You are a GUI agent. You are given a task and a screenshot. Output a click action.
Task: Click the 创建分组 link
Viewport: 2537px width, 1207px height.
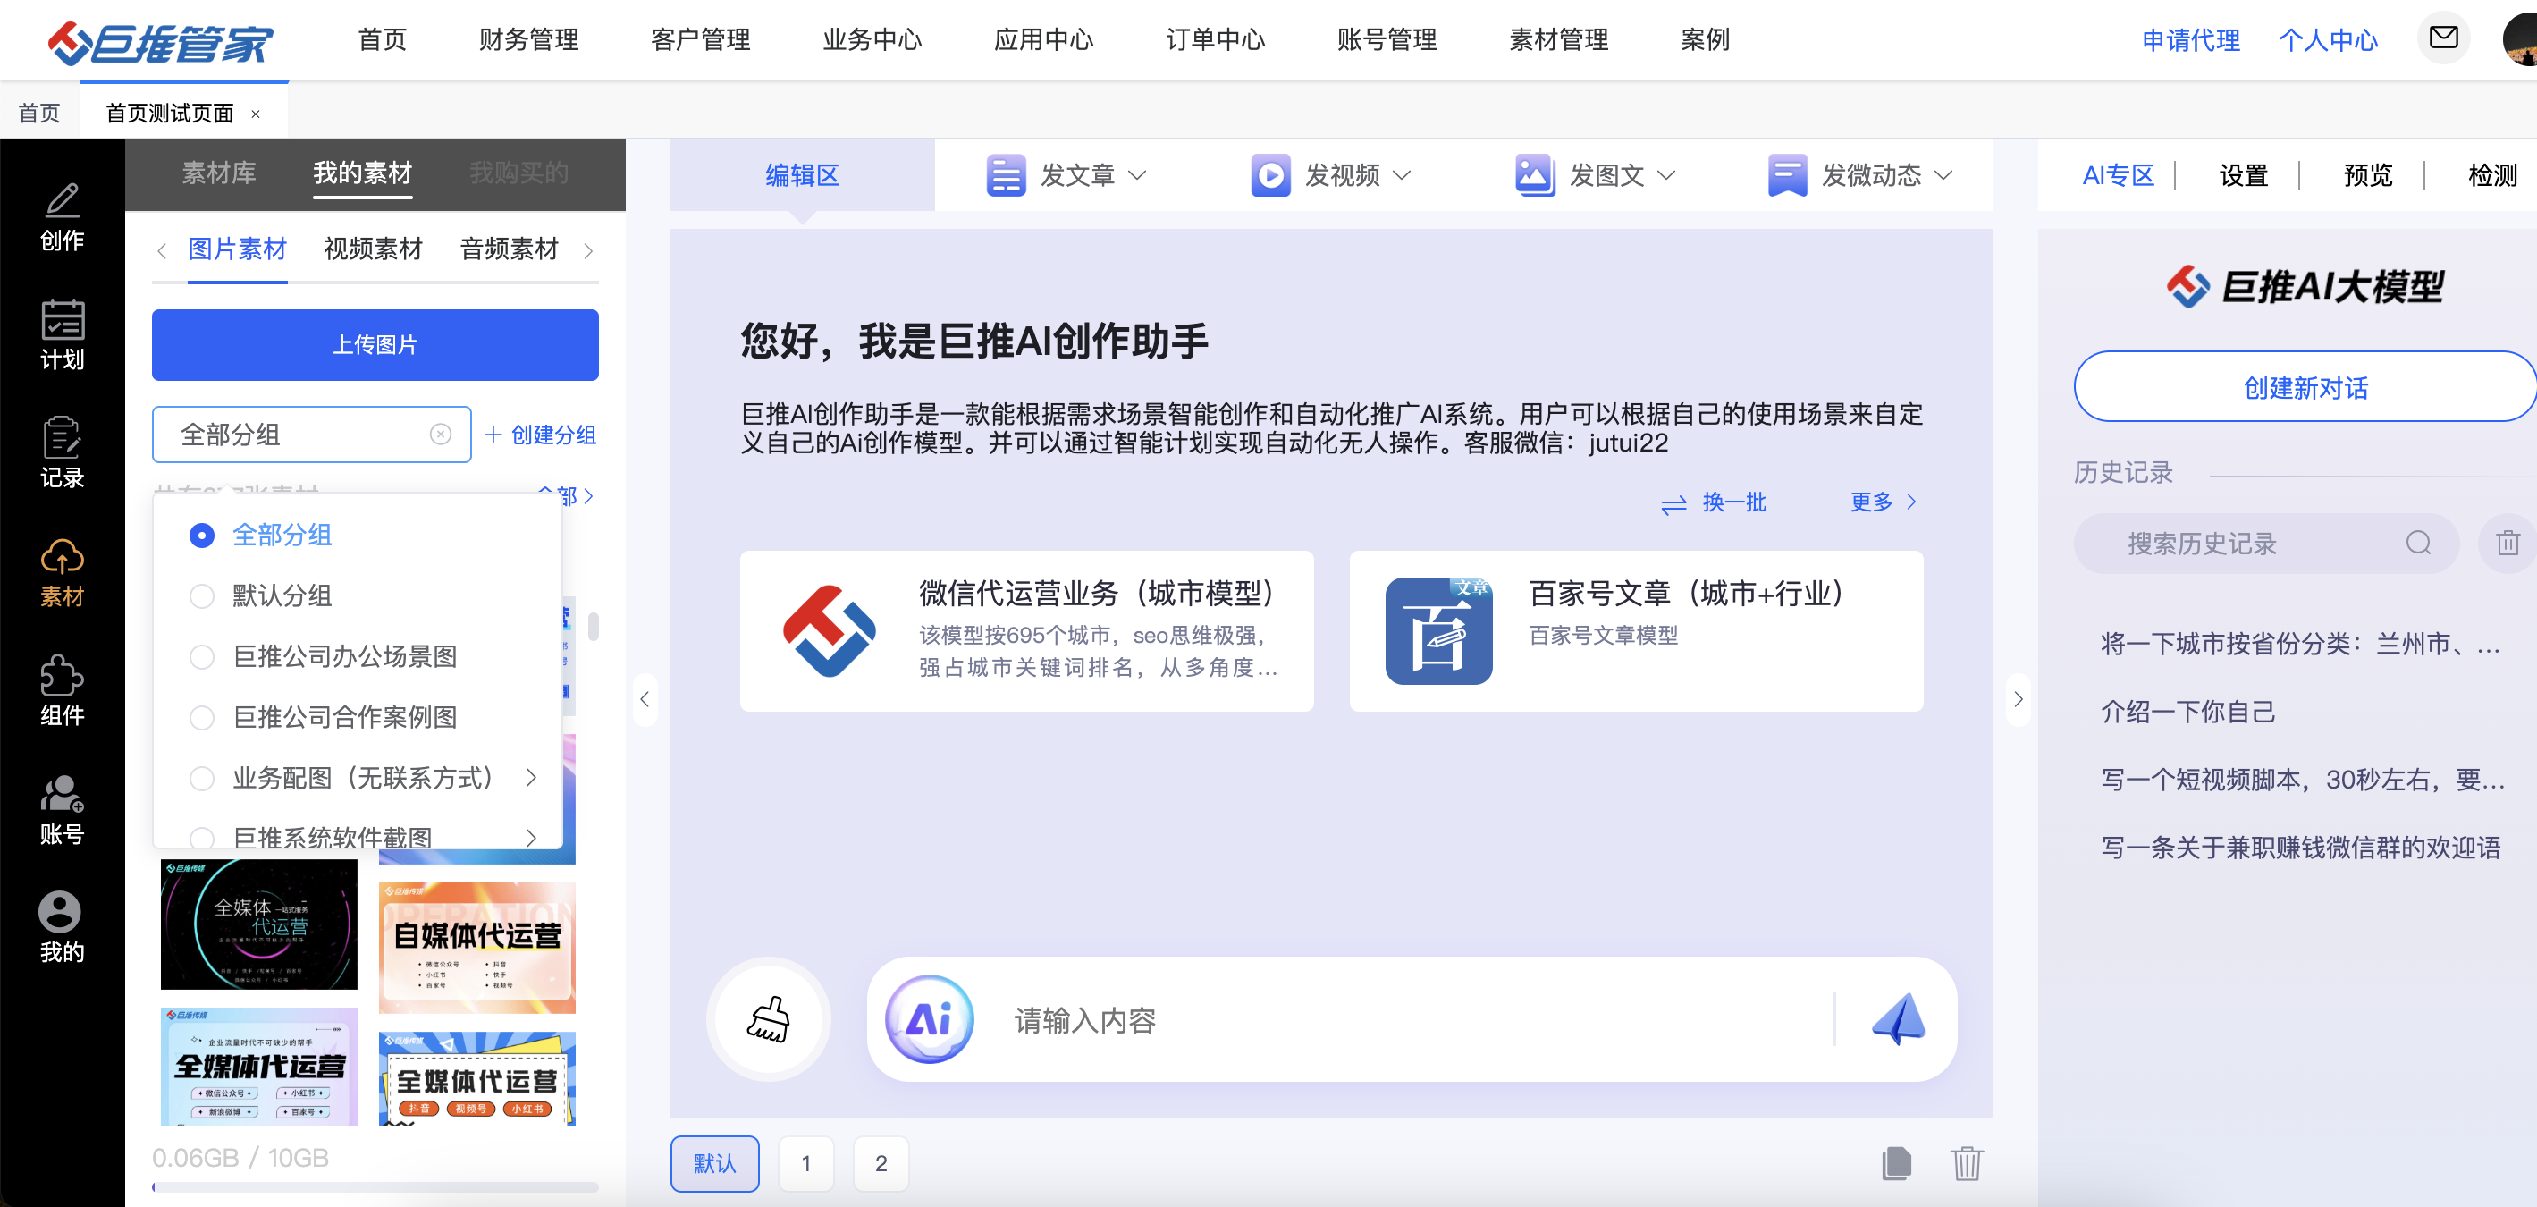tap(541, 435)
